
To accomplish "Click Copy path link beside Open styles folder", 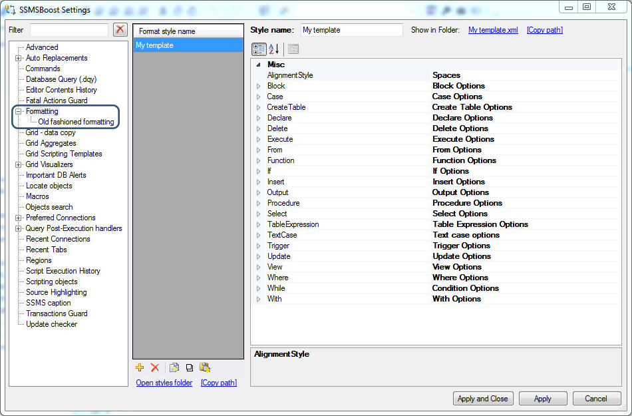I will (219, 383).
